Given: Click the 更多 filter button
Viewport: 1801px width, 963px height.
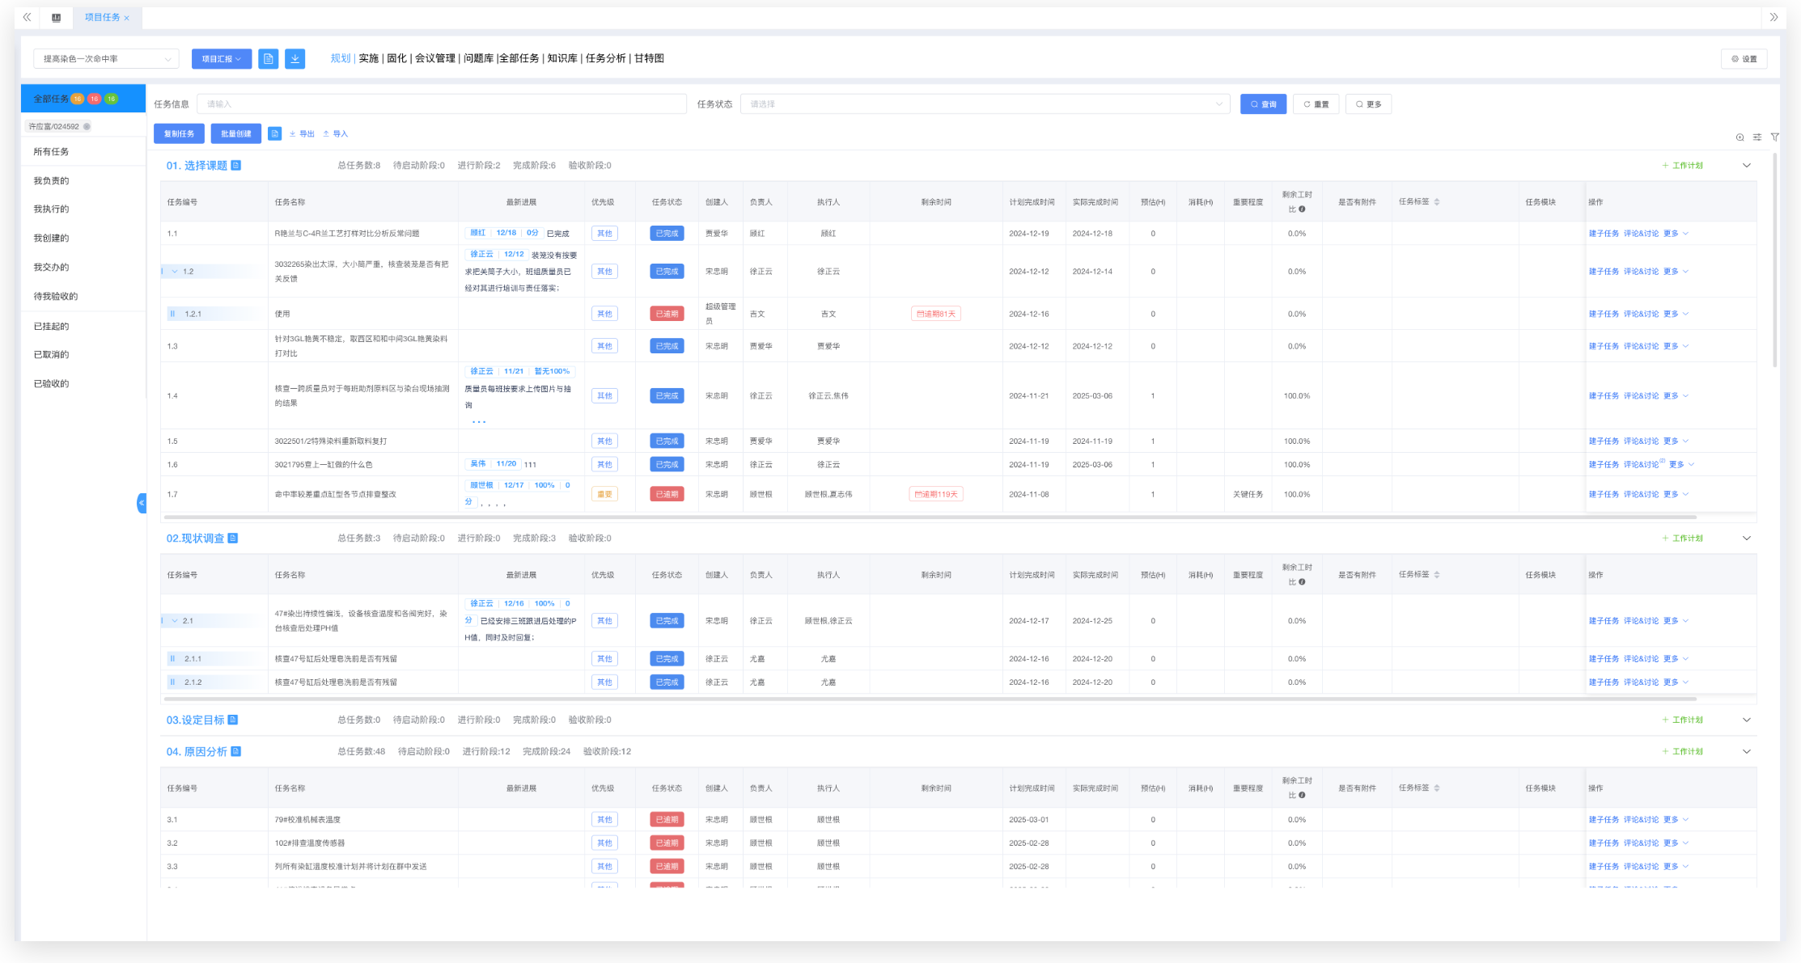Looking at the screenshot, I should coord(1368,104).
